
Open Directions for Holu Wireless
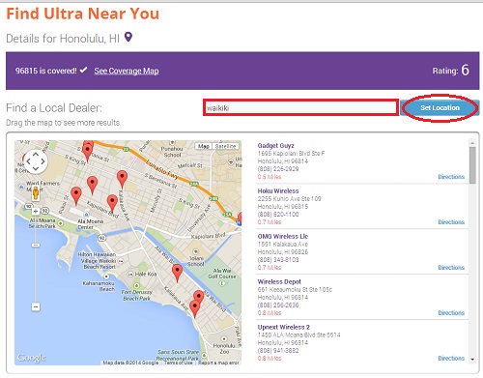[451, 222]
